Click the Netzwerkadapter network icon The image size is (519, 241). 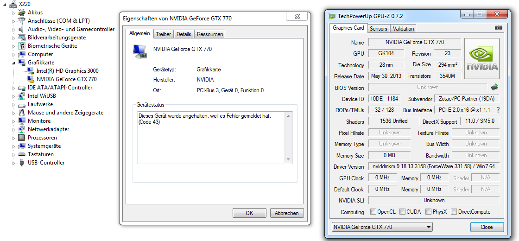pos(21,129)
